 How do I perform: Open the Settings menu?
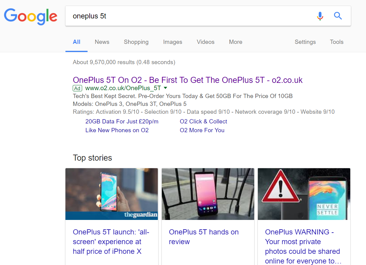[x=305, y=42]
